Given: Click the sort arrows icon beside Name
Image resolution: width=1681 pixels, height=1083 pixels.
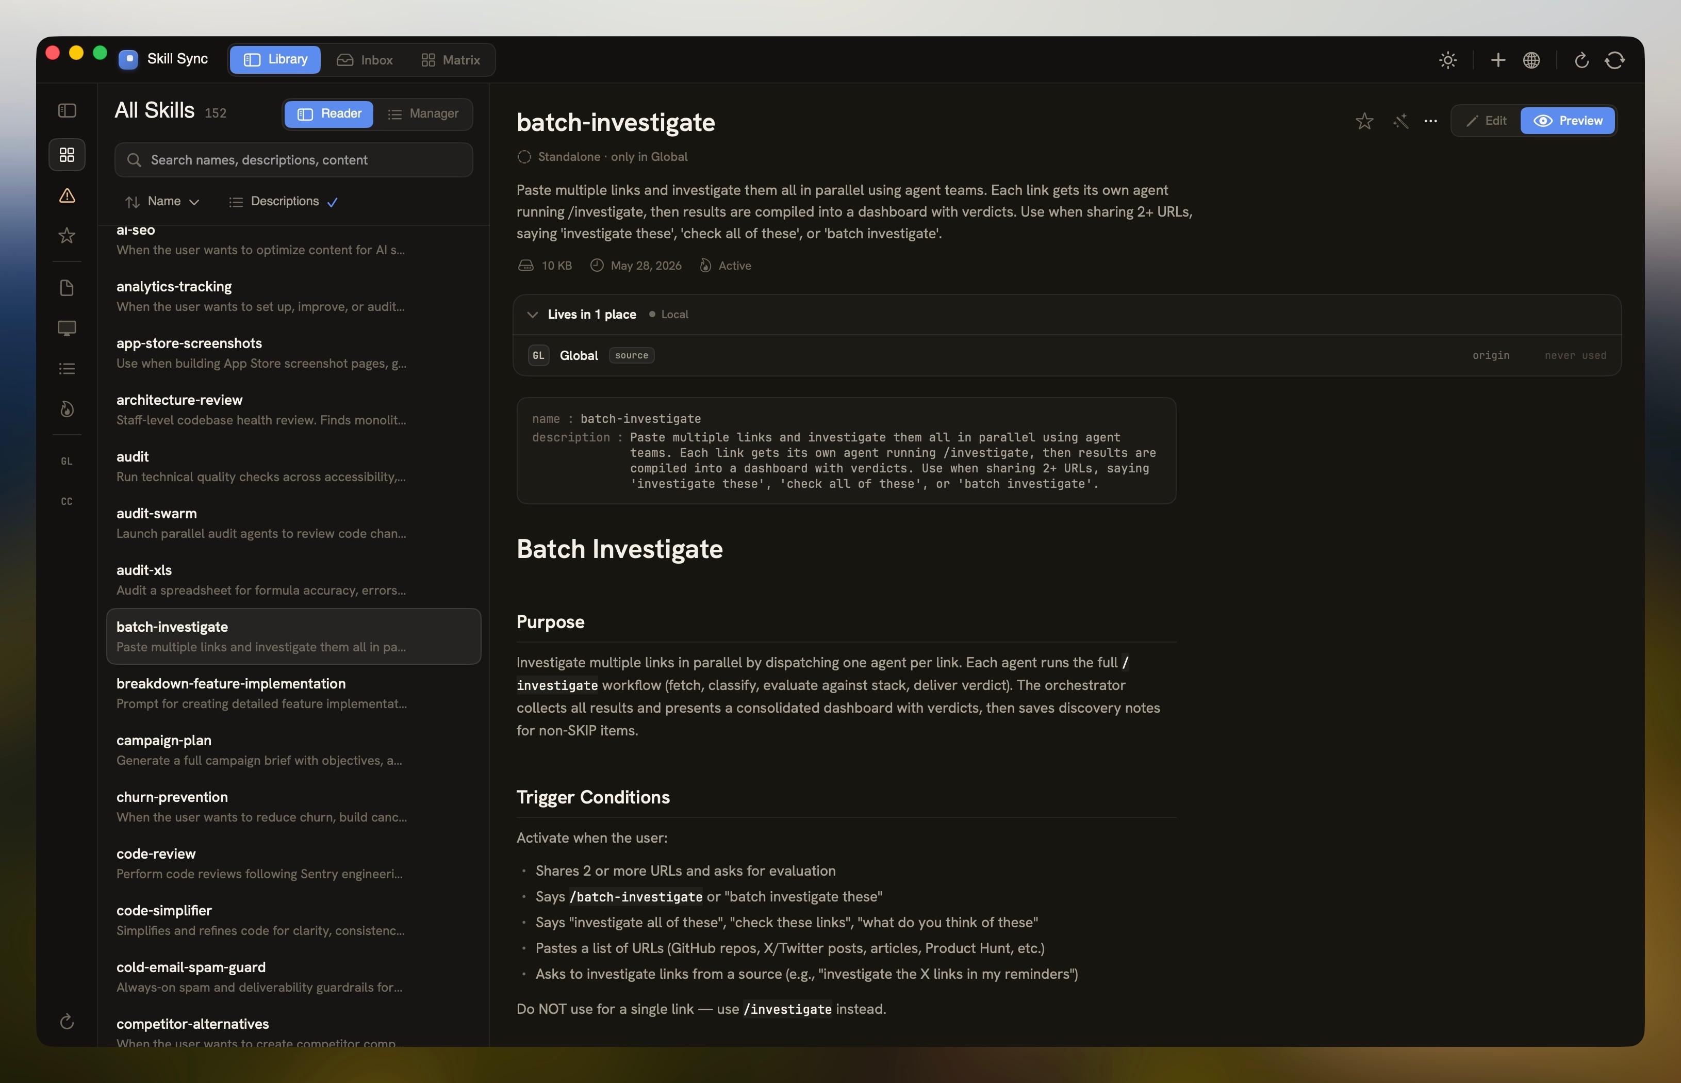Looking at the screenshot, I should [x=132, y=202].
